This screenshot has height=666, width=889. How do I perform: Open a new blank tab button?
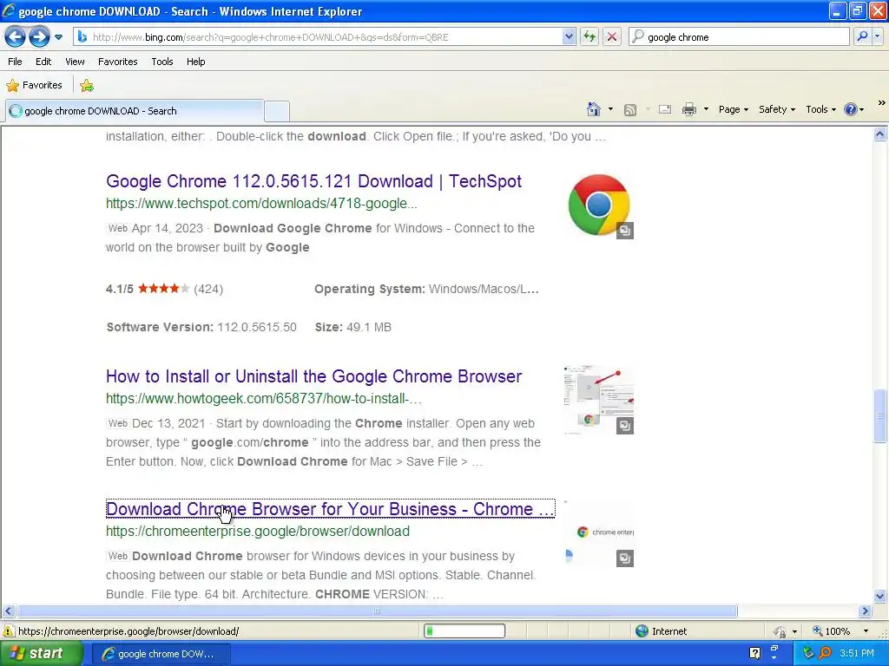(277, 111)
